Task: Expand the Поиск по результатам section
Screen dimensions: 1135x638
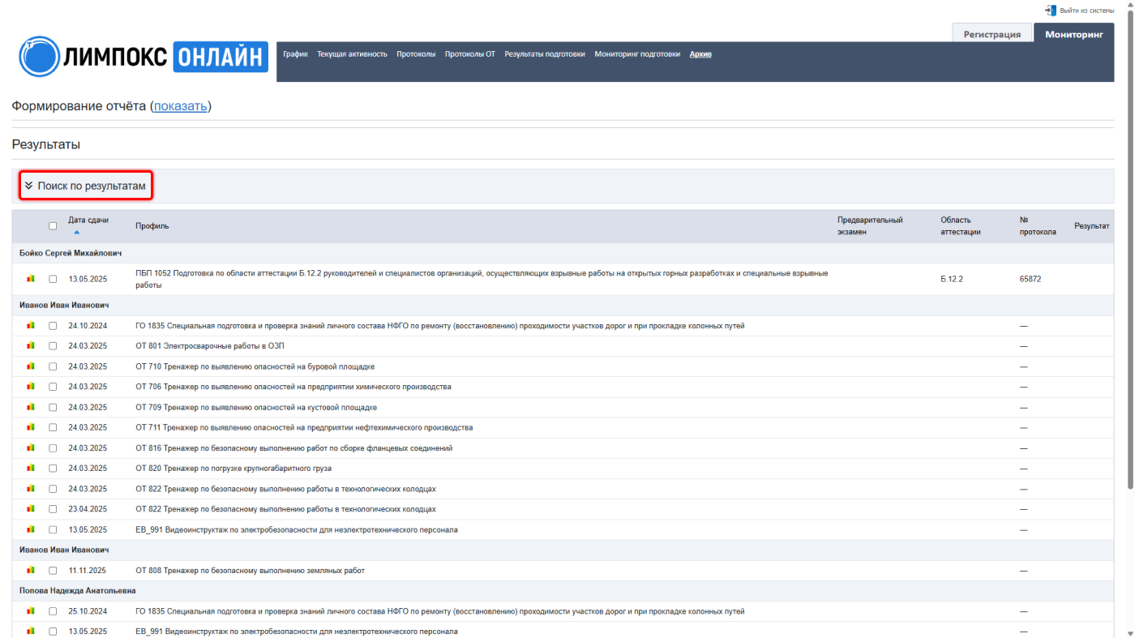Action: point(86,186)
